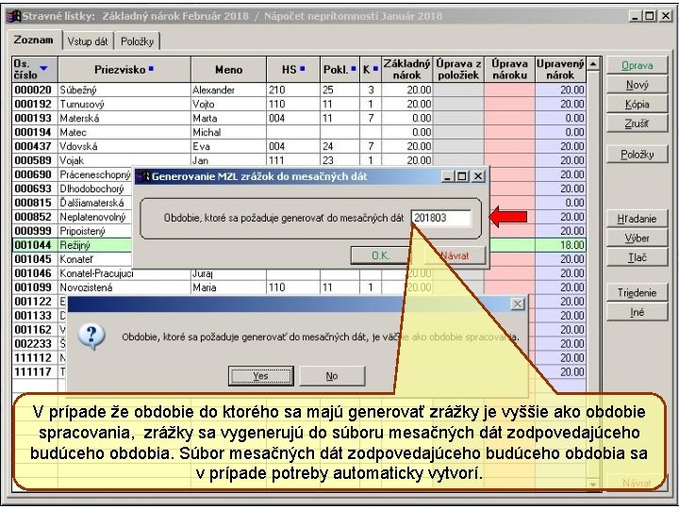Click the Úprava nároku column header

coord(509,69)
